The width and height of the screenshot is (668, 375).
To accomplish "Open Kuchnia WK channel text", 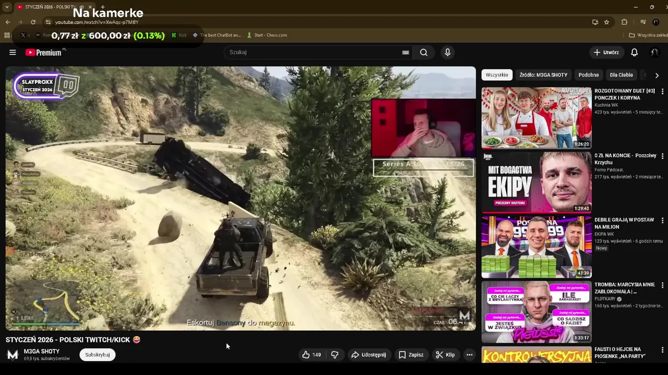I will (x=606, y=105).
